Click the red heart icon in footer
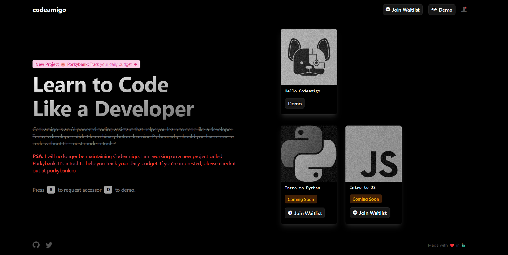The height and width of the screenshot is (255, 508). 452,245
